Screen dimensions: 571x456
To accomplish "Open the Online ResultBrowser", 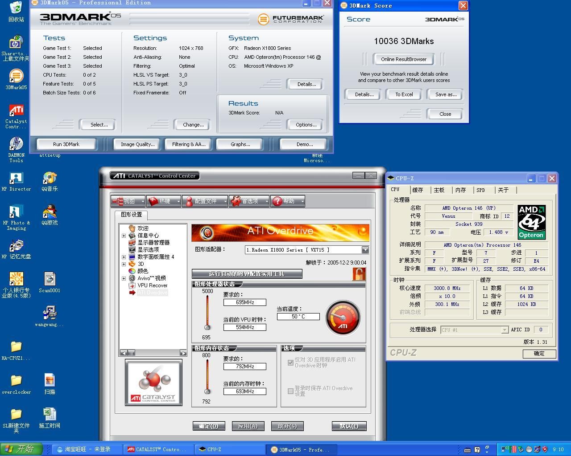I will [x=404, y=59].
